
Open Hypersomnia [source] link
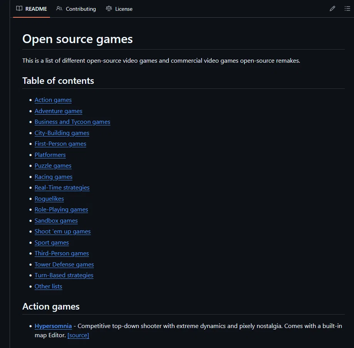(78, 335)
